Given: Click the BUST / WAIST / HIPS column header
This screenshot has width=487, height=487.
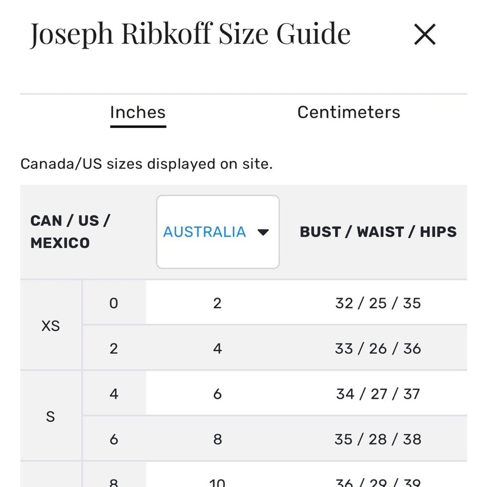Looking at the screenshot, I should 378,232.
